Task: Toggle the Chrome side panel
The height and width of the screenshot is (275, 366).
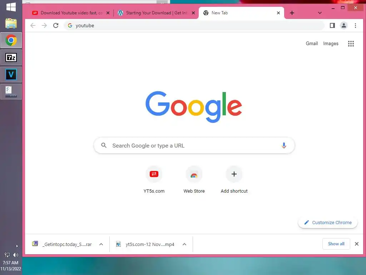Action: point(332,25)
